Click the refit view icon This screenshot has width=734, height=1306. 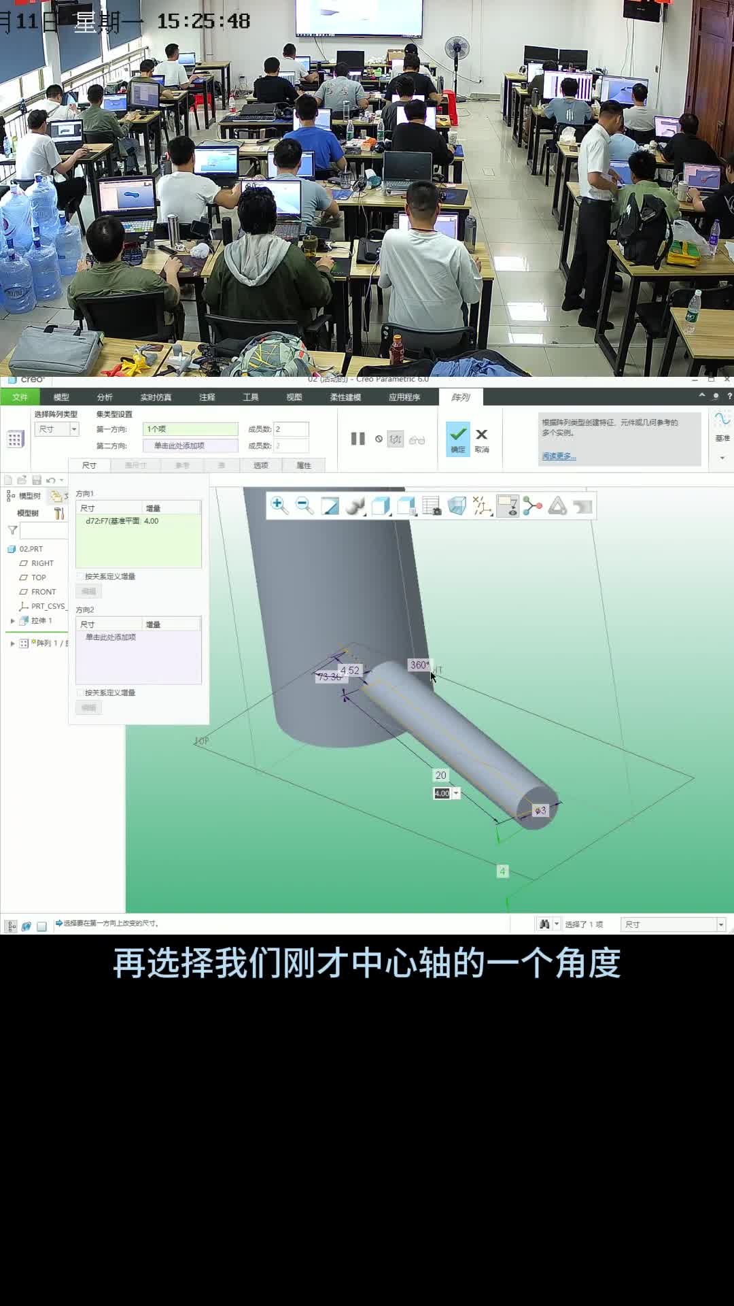coord(330,505)
